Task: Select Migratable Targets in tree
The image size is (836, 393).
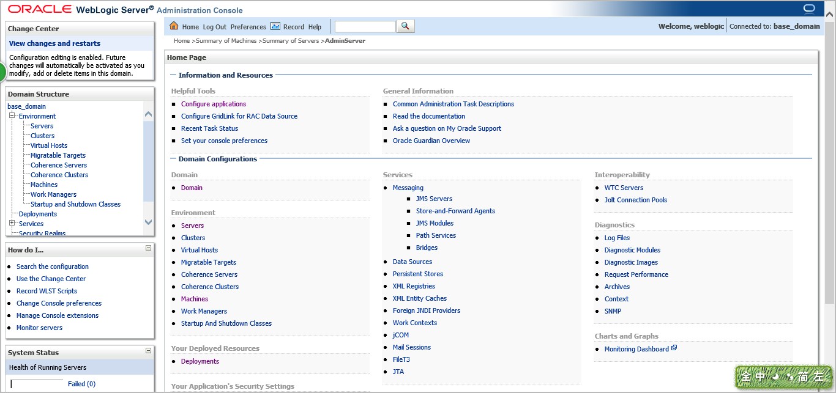Action: (58, 155)
